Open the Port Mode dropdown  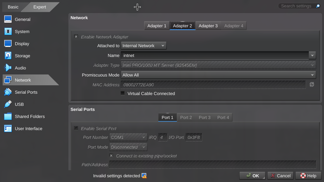128,147
